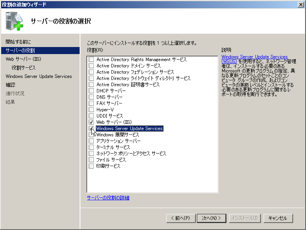The image size is (306, 230).
Task: Select the ファイル サービス role label
Action: pyautogui.click(x=111, y=160)
